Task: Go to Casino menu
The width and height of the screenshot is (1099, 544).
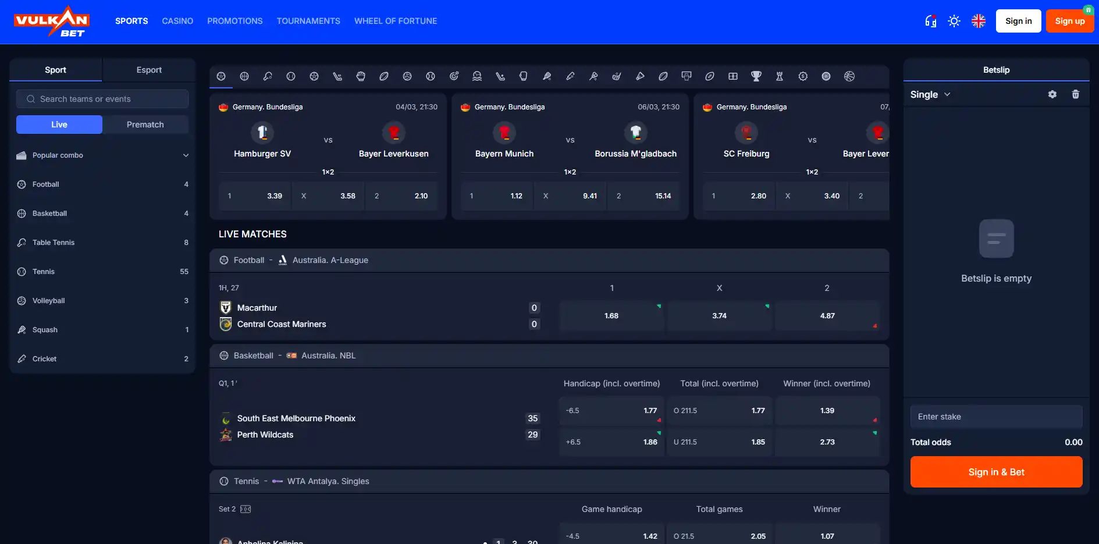Action: point(177,21)
